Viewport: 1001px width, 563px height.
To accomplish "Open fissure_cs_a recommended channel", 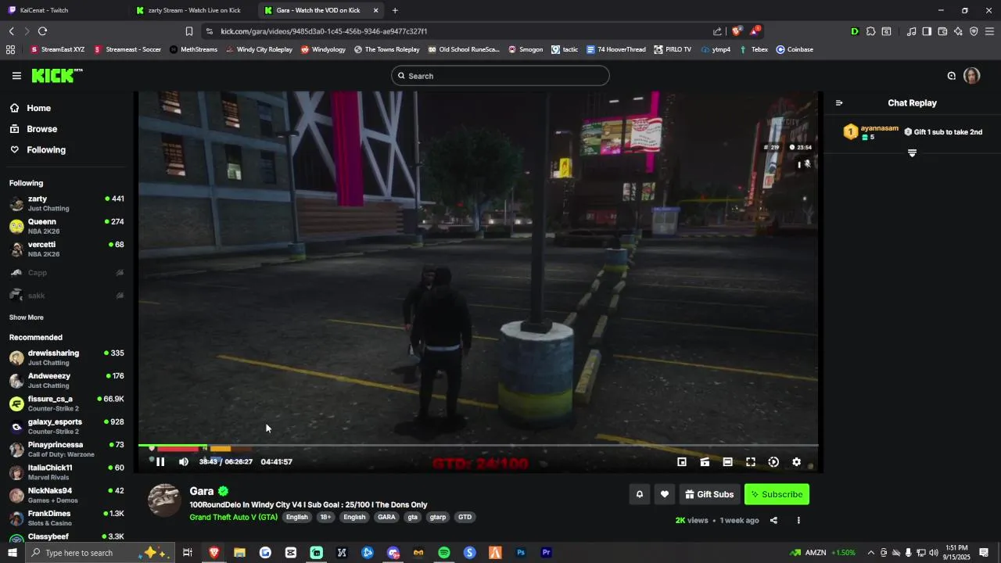I will click(66, 403).
